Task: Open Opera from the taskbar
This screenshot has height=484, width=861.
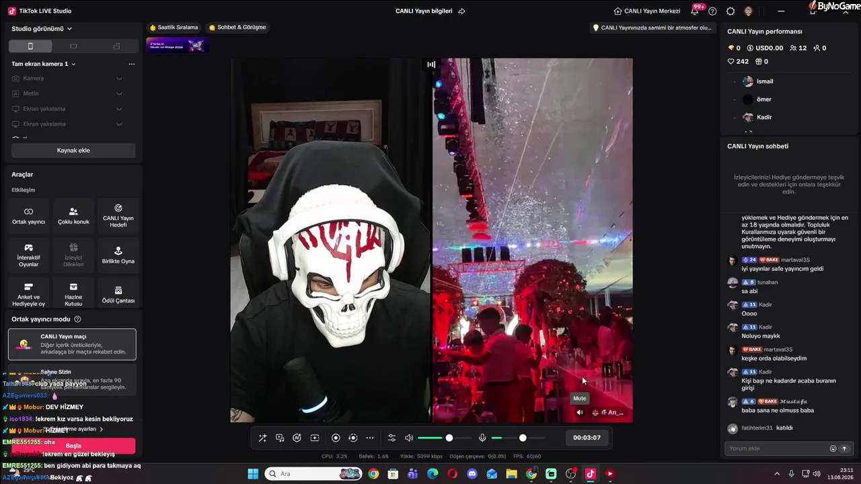Action: click(452, 474)
